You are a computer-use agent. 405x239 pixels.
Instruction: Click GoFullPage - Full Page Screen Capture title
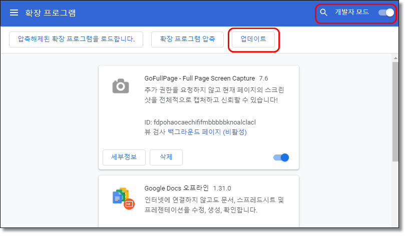click(x=199, y=78)
